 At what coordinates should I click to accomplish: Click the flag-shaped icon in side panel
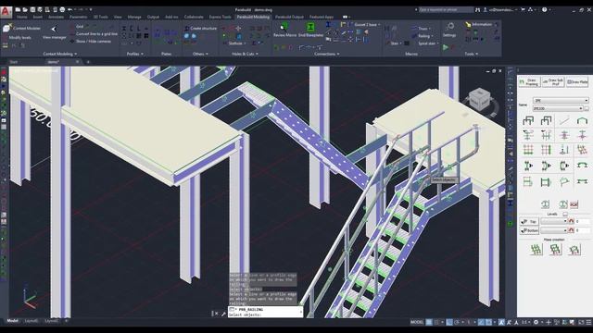564,181
